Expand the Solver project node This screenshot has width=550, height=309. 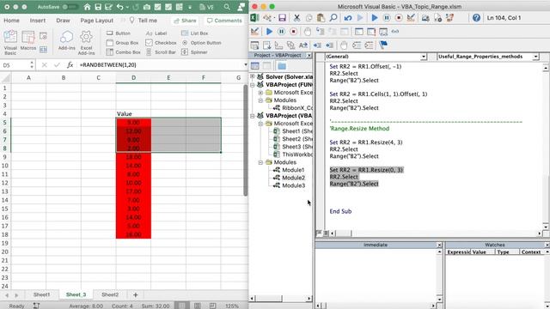click(x=253, y=76)
